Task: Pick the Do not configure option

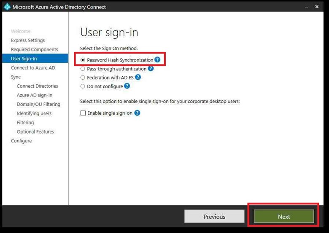Action: [x=83, y=86]
